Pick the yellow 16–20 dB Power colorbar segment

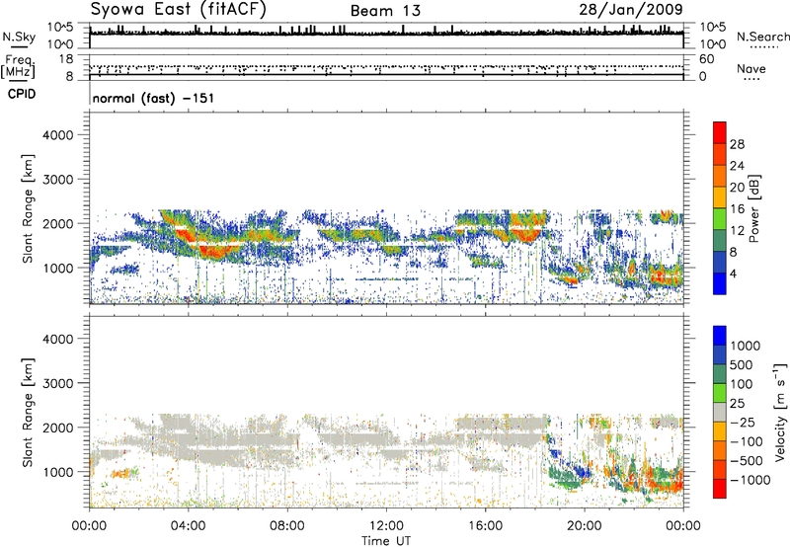720,197
